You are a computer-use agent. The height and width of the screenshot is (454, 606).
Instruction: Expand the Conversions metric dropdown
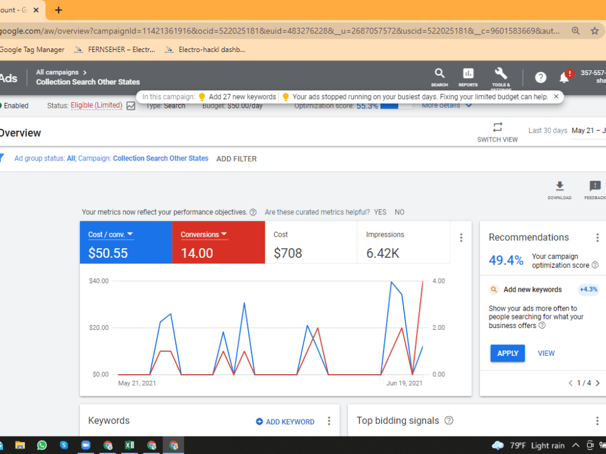[204, 234]
